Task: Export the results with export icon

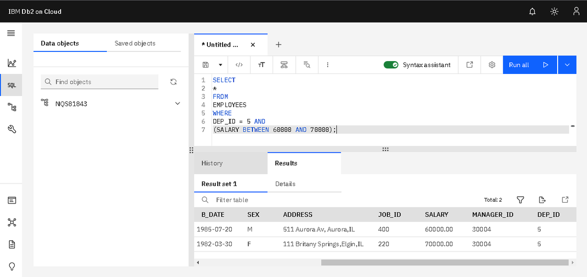Action: (x=542, y=200)
